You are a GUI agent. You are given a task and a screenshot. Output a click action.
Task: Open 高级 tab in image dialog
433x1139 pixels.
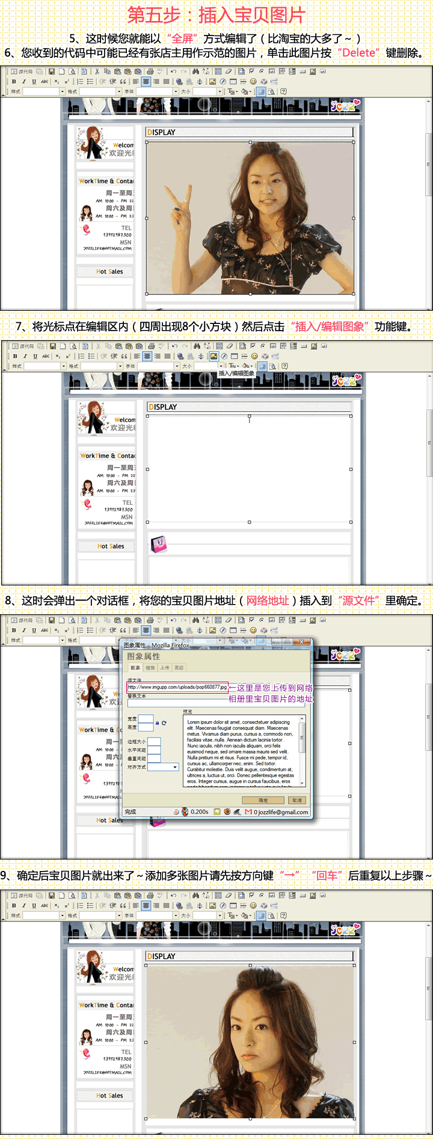[179, 668]
